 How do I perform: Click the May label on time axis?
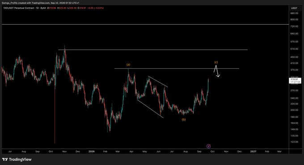click(145, 152)
